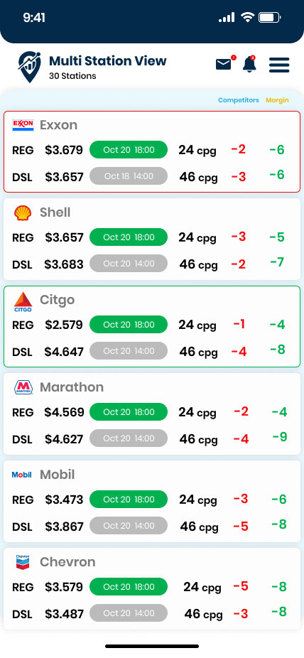The height and width of the screenshot is (658, 304).
Task: Open the mail envelope inbox icon
Action: (224, 64)
